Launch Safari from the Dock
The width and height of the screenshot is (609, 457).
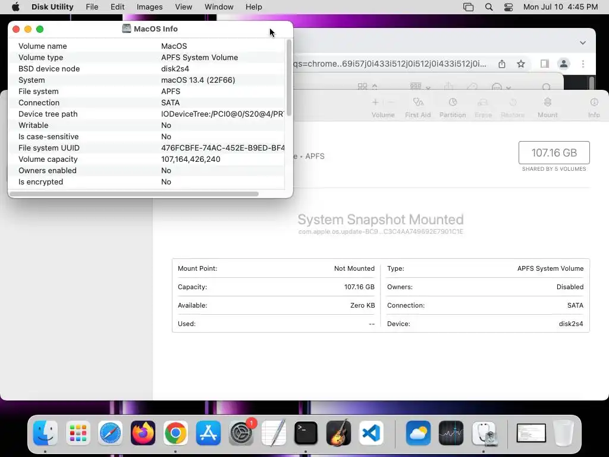(110, 433)
